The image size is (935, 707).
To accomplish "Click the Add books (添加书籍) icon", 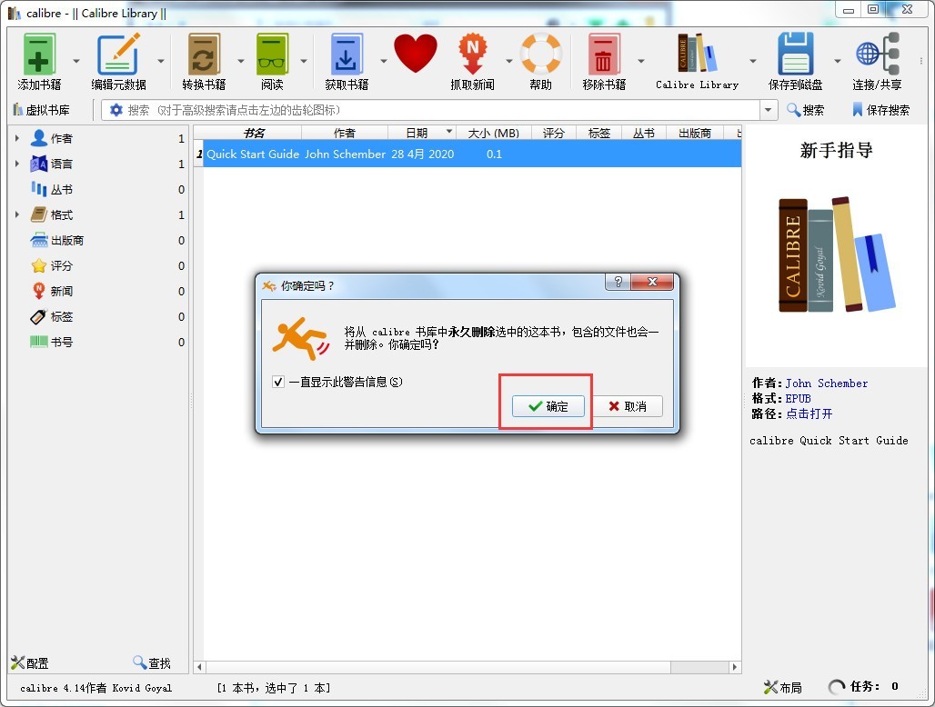I will 39,55.
